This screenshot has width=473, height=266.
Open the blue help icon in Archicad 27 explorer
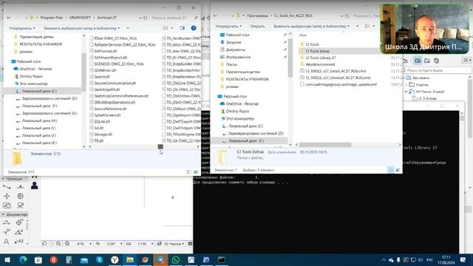pyautogui.click(x=194, y=28)
